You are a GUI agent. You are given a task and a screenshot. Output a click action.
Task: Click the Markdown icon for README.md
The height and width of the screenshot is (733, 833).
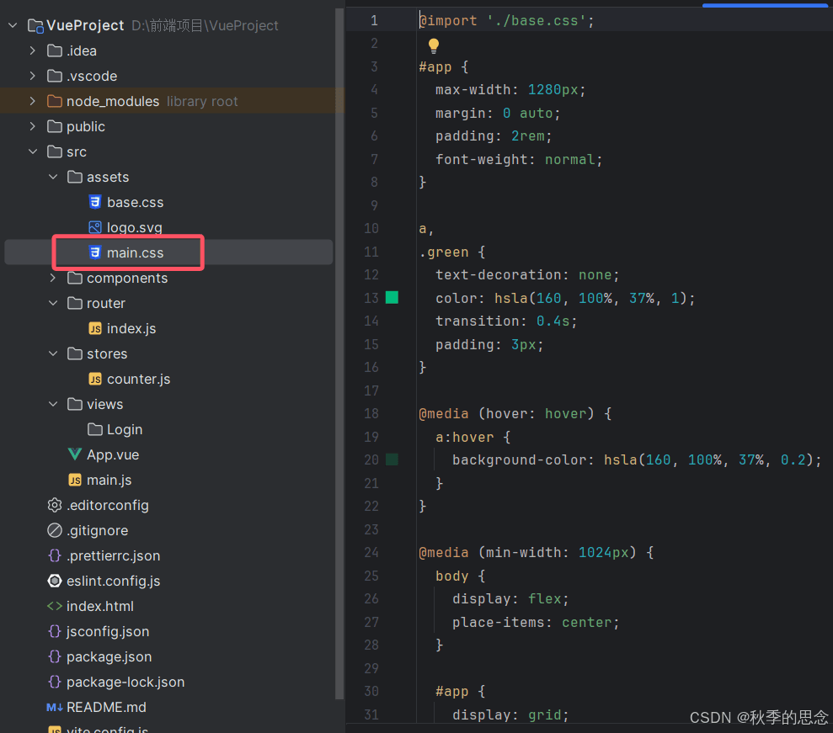click(x=55, y=707)
